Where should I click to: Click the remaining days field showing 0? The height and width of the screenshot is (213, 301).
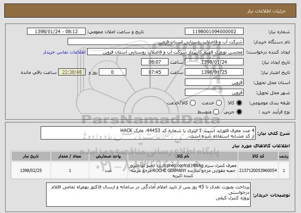pos(113,72)
